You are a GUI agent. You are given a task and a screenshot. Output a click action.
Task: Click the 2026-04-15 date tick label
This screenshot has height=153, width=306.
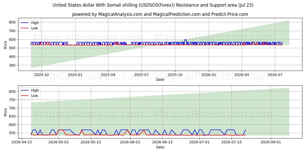click(x=22, y=142)
